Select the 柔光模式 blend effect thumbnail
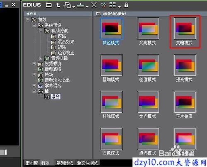The height and width of the screenshot is (167, 207). [x=148, y=102]
